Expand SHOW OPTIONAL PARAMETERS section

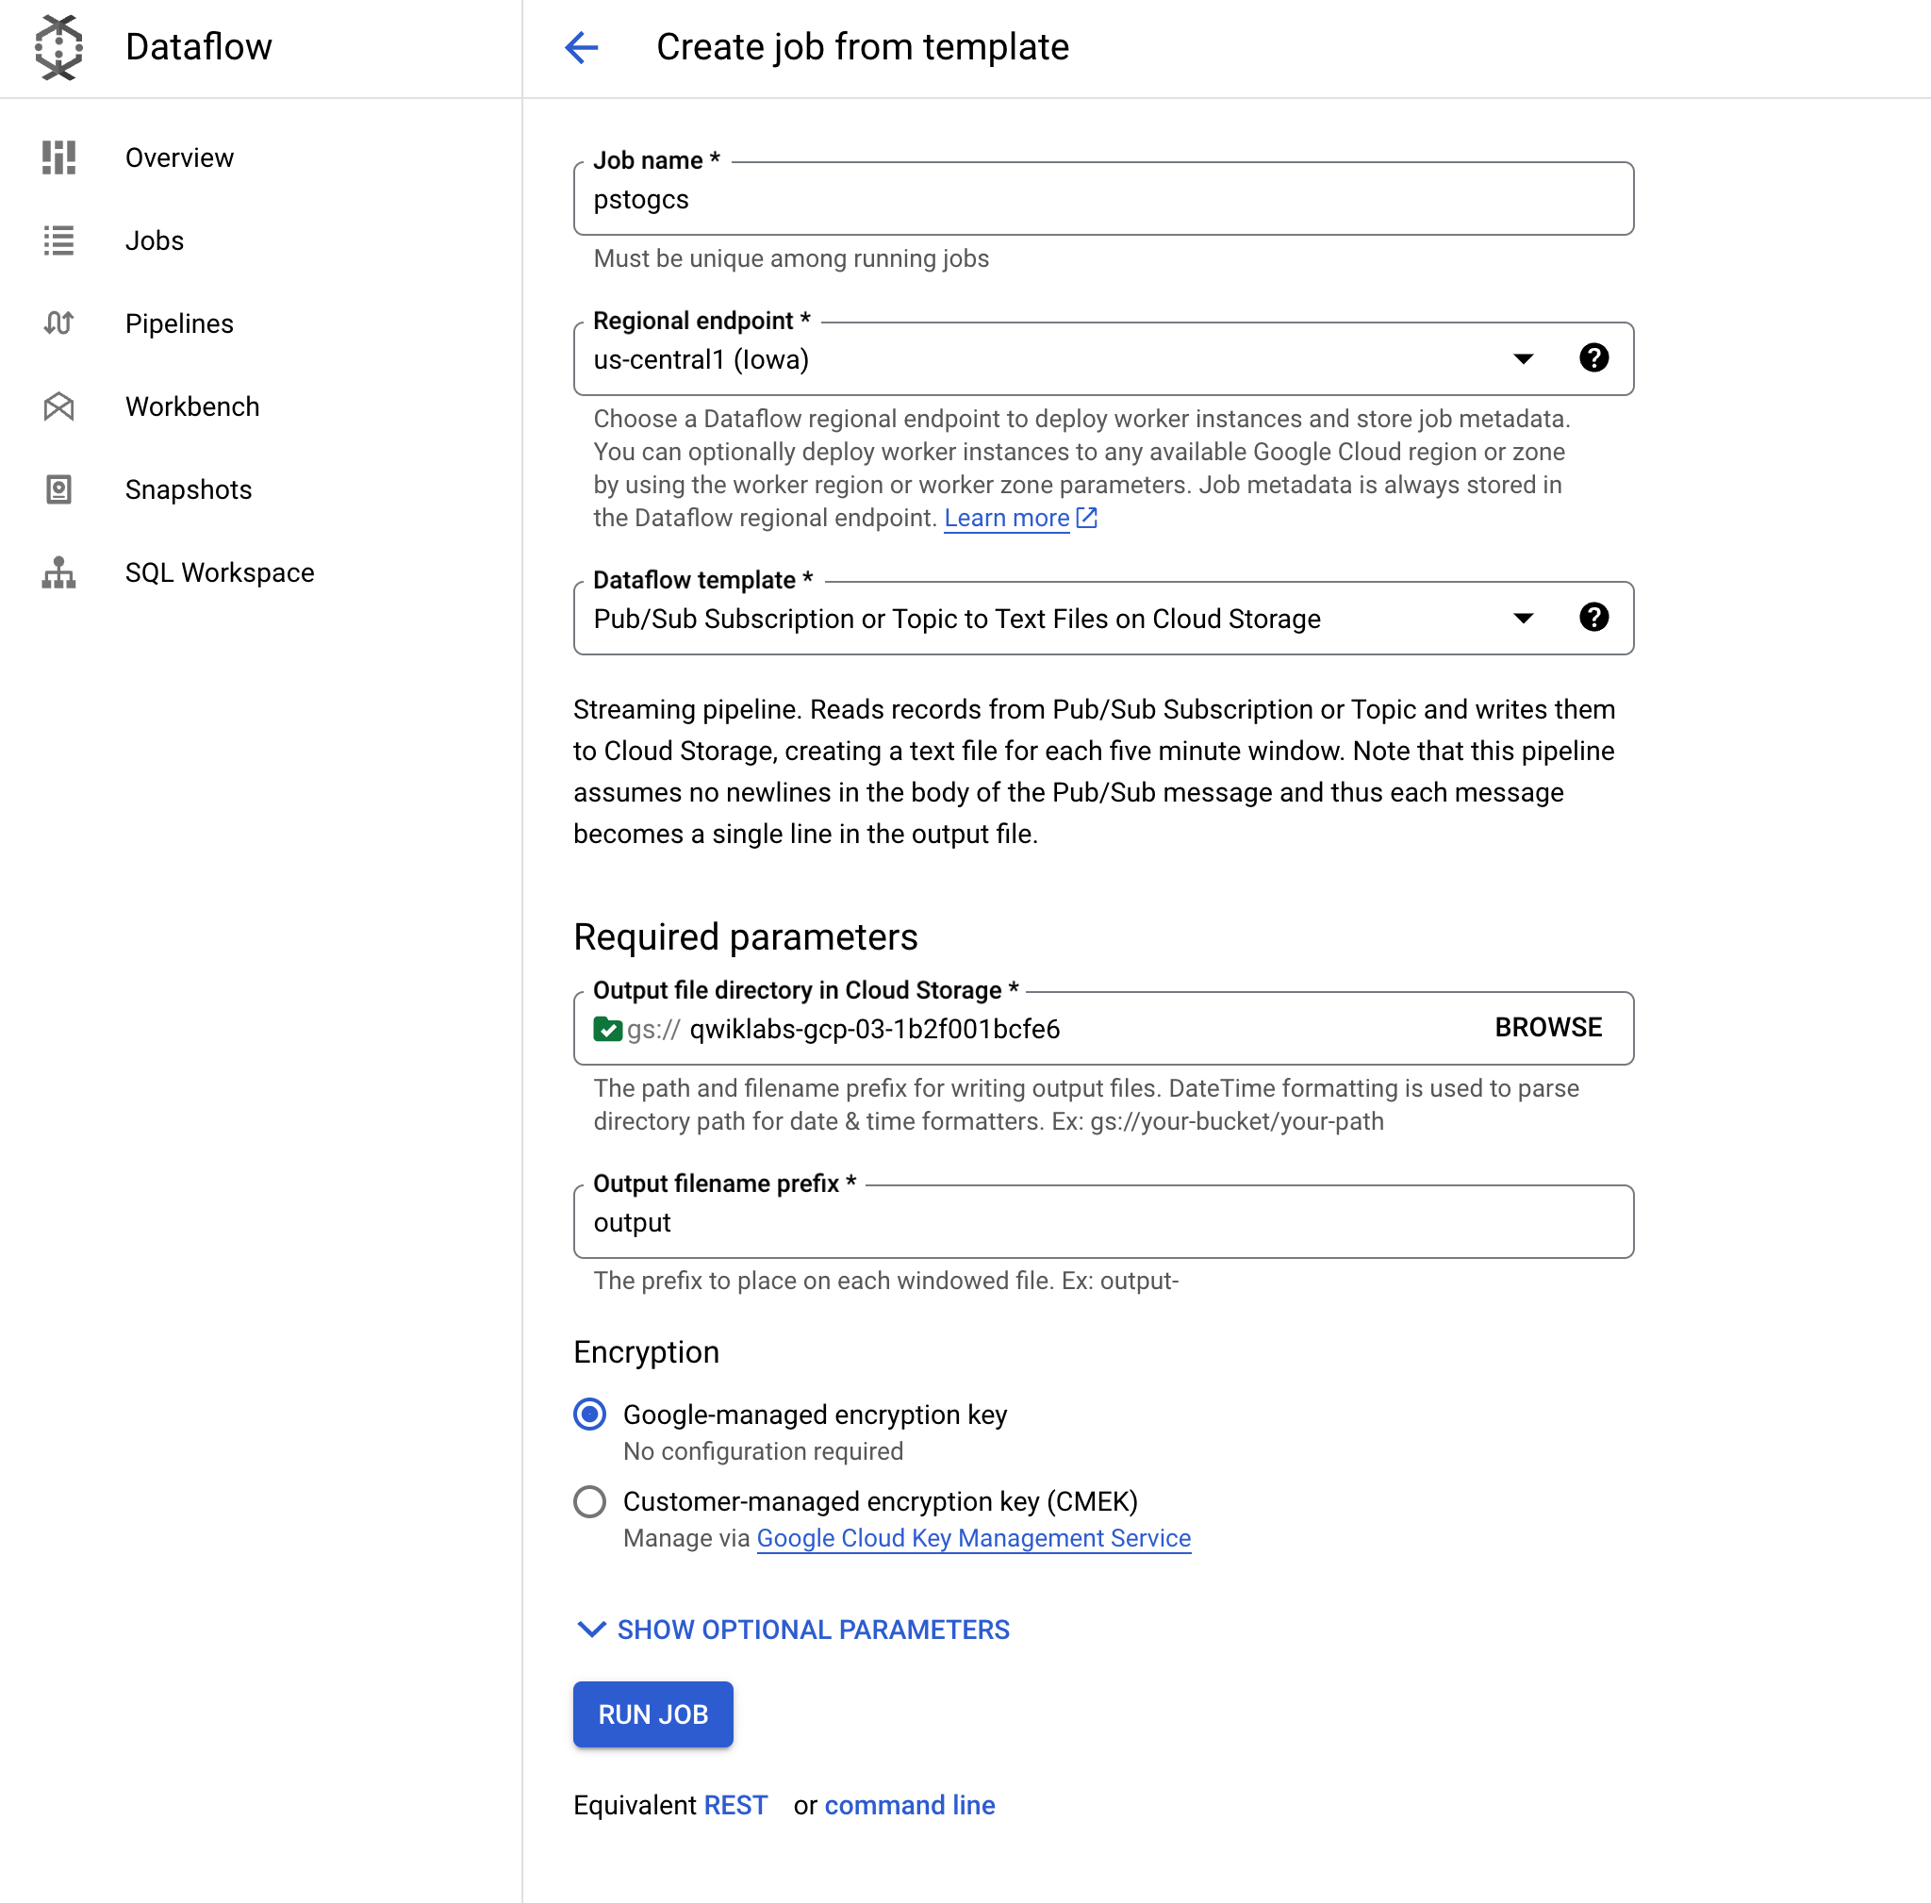(794, 1630)
